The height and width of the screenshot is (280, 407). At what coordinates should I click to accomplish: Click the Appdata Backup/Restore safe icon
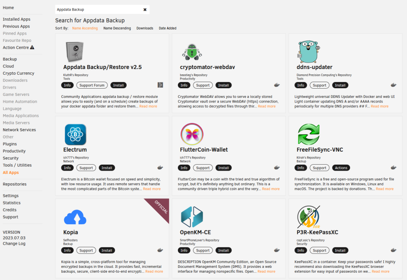(74, 52)
